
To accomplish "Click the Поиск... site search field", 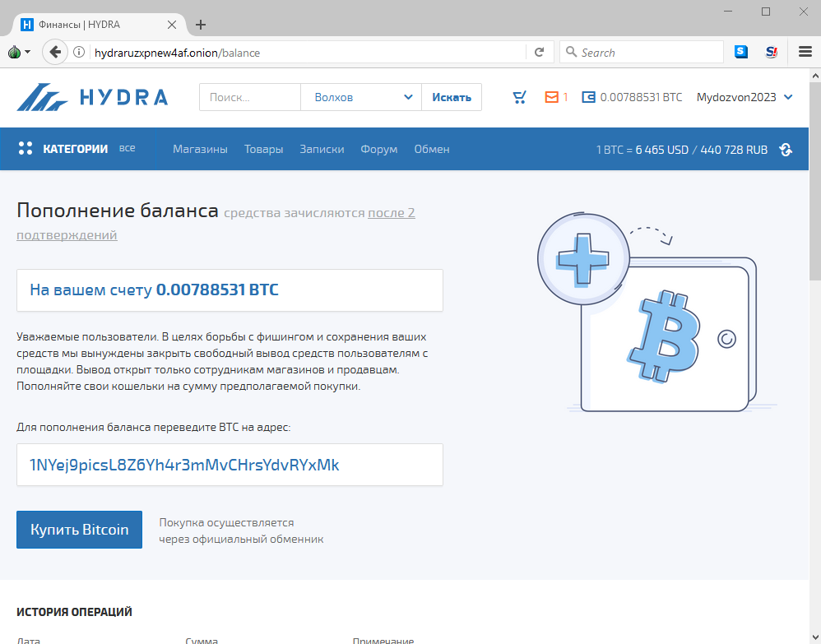I will click(x=250, y=97).
